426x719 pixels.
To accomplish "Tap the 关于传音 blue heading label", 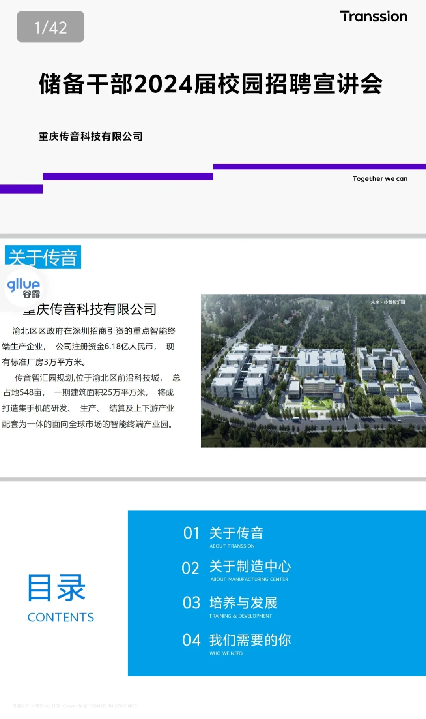I will click(x=43, y=257).
